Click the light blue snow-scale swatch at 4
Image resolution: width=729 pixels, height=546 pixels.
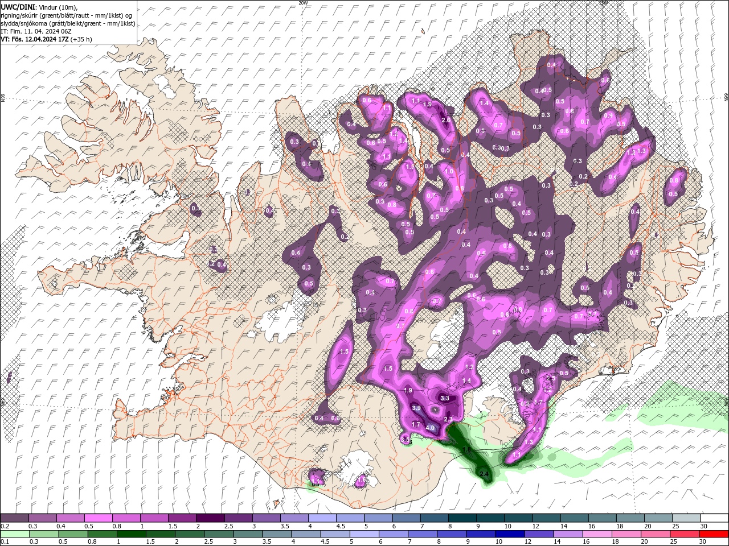tap(322, 518)
